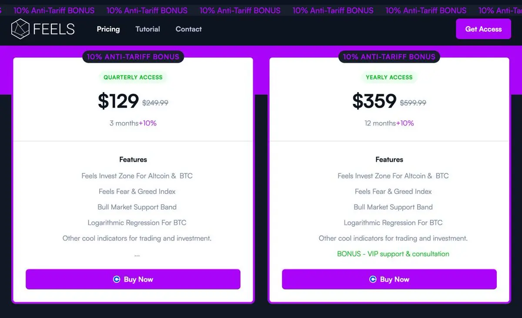Select the QUARTERLY ACCESS green badge

tap(133, 77)
